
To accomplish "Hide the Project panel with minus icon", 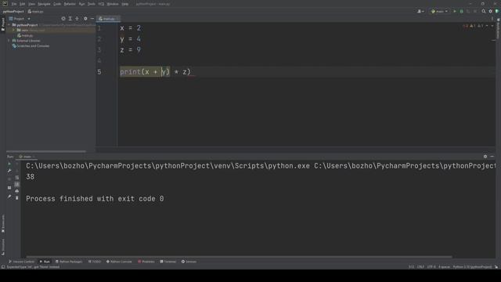I will [x=92, y=19].
